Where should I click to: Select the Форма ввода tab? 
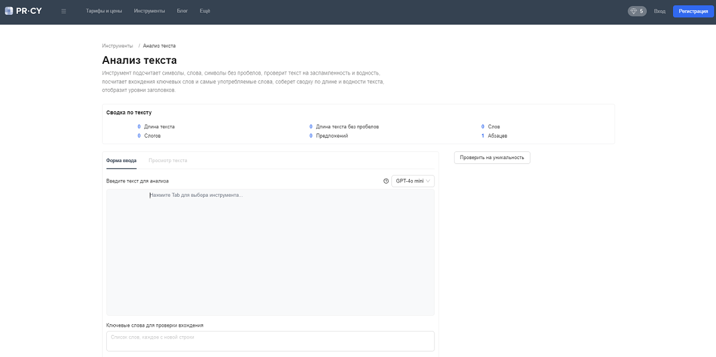pos(121,160)
